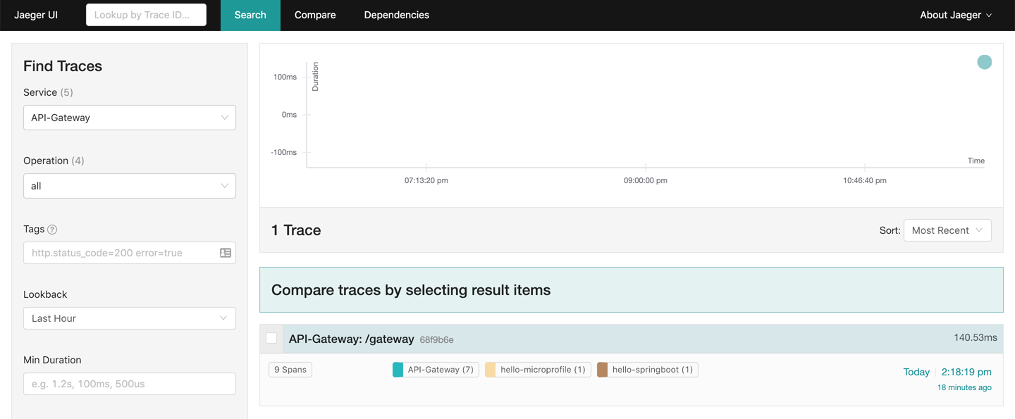This screenshot has width=1015, height=419.
Task: Click the hello-microprofile service color marker
Action: [491, 370]
